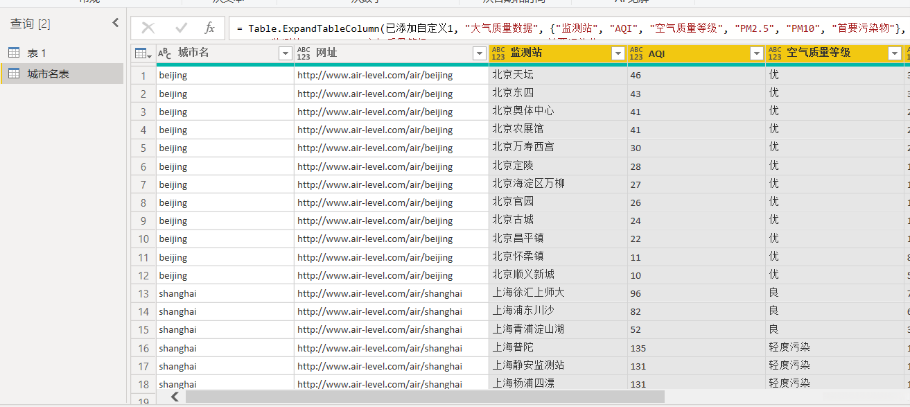Click the fx add step icon
910x407 pixels.
[x=210, y=28]
